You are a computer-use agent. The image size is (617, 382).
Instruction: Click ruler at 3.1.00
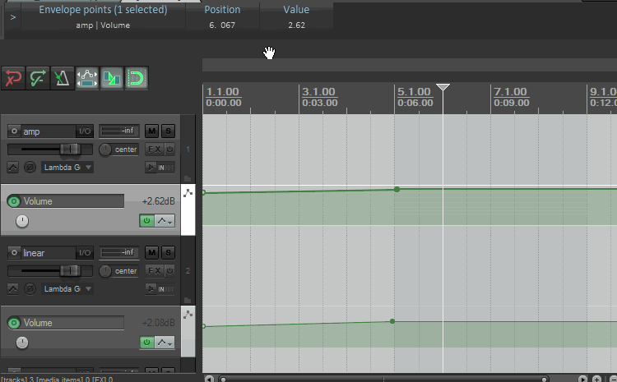pos(318,91)
